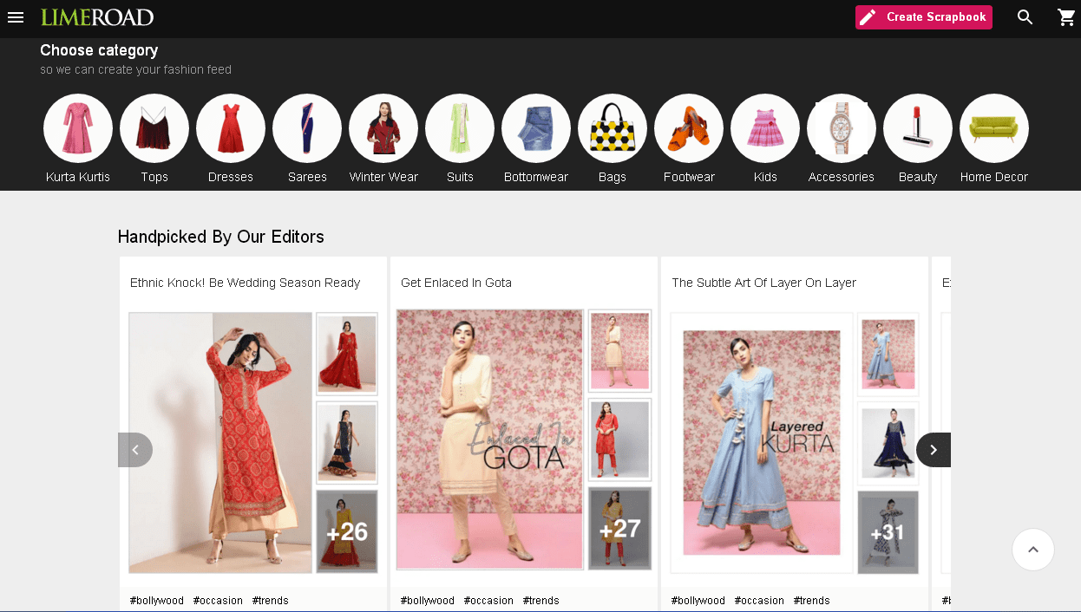The height and width of the screenshot is (612, 1081).
Task: Open the Get Enlaced In Gota title
Action: pyautogui.click(x=456, y=283)
